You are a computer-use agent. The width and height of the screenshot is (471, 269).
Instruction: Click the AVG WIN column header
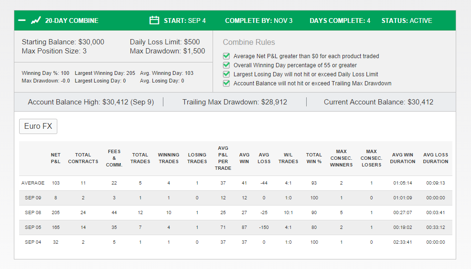(244, 158)
